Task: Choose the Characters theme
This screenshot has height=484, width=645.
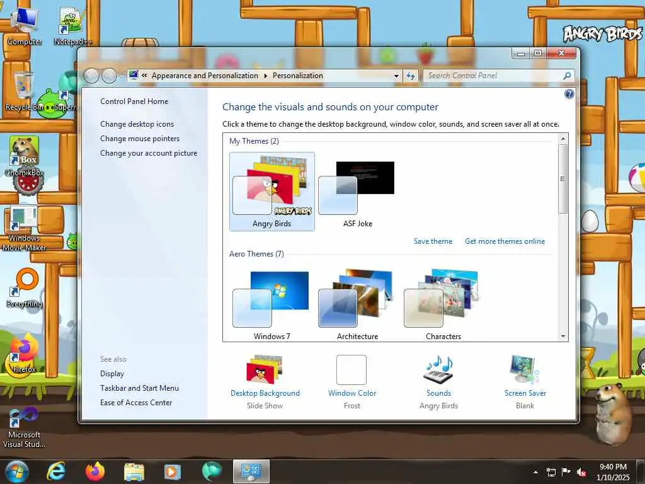Action: (x=443, y=304)
